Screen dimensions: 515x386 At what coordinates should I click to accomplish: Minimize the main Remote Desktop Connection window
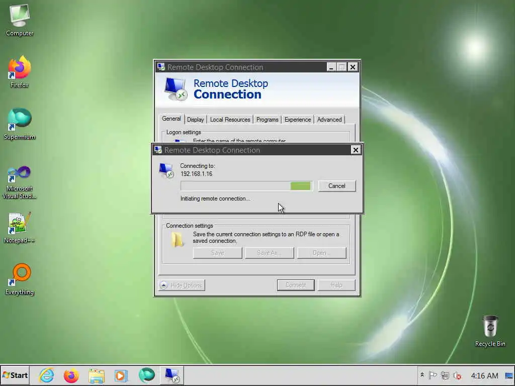pyautogui.click(x=331, y=67)
